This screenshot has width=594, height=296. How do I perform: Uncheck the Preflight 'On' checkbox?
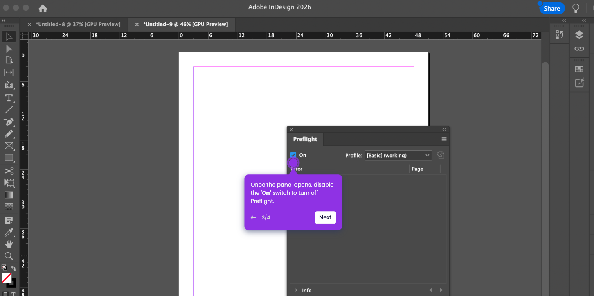pyautogui.click(x=293, y=155)
